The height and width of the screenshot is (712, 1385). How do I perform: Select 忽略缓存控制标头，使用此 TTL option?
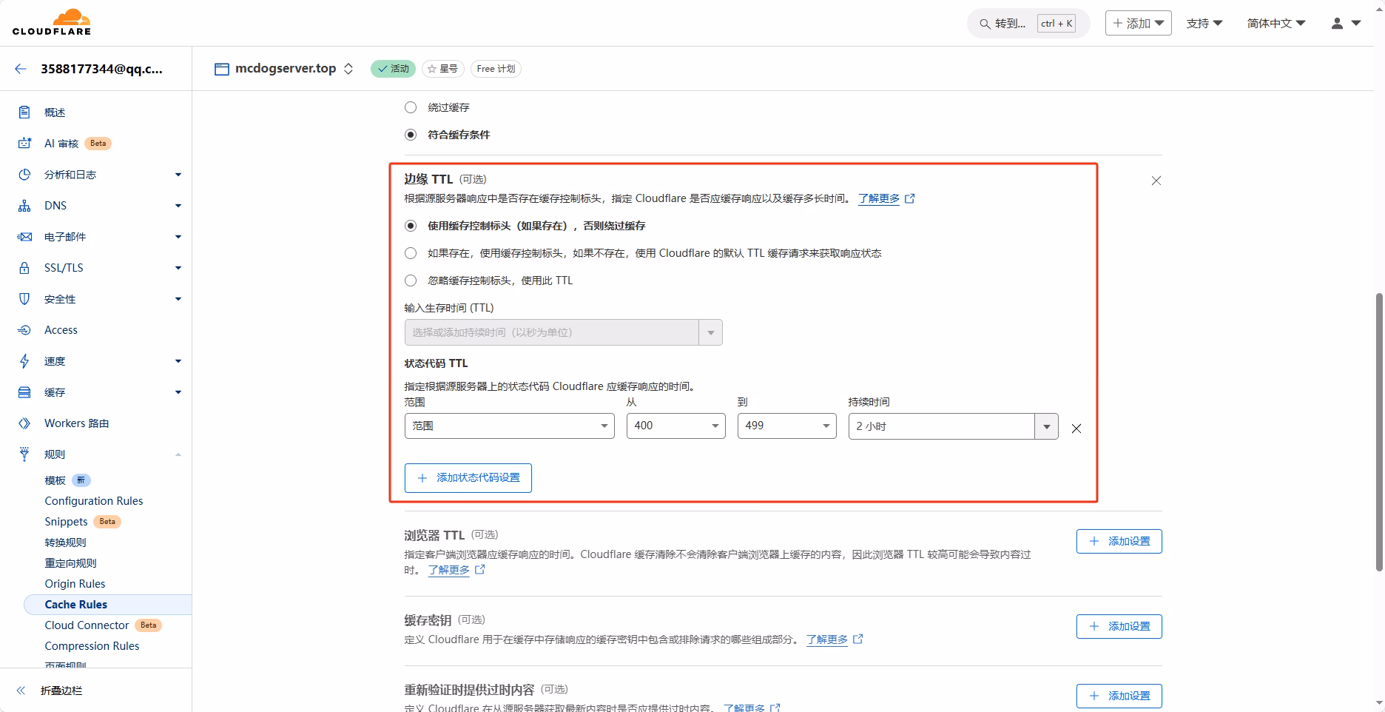click(x=411, y=281)
